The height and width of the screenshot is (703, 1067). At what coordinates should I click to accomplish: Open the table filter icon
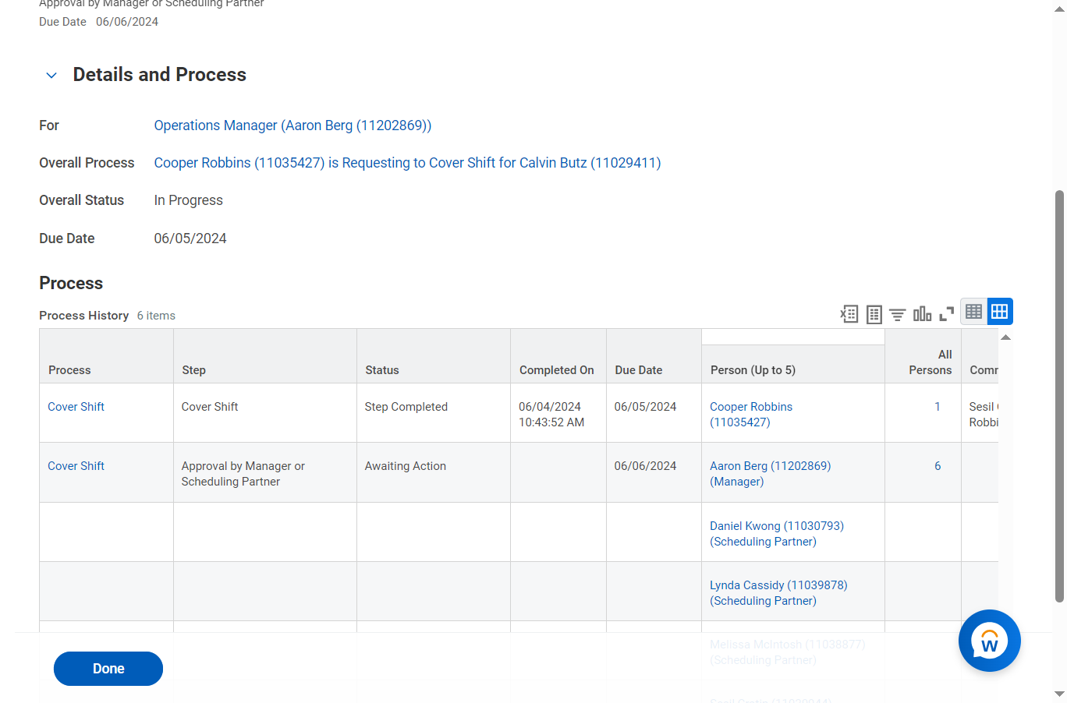pos(898,314)
